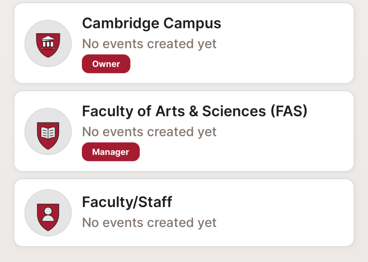The image size is (368, 262).
Task: Click the Owner role badge
Action: [106, 64]
